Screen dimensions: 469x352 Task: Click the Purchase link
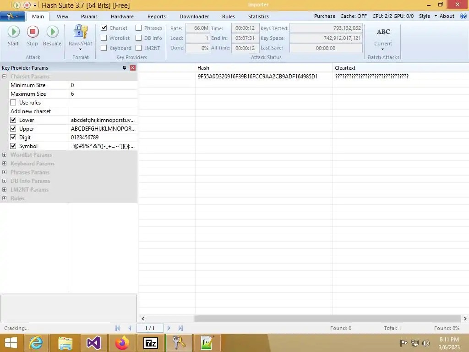pyautogui.click(x=325, y=16)
